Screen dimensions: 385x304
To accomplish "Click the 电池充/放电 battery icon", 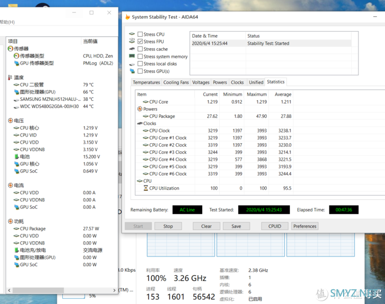I will click(16, 250).
